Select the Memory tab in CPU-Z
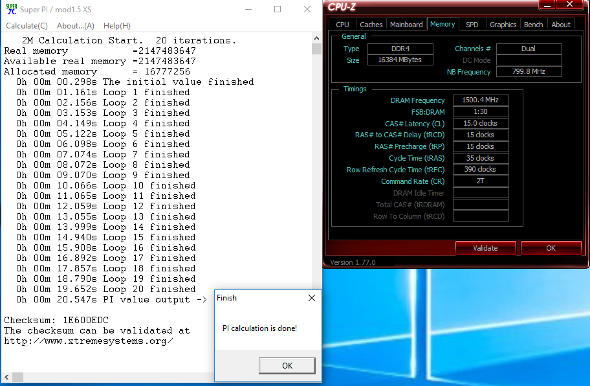 point(442,24)
